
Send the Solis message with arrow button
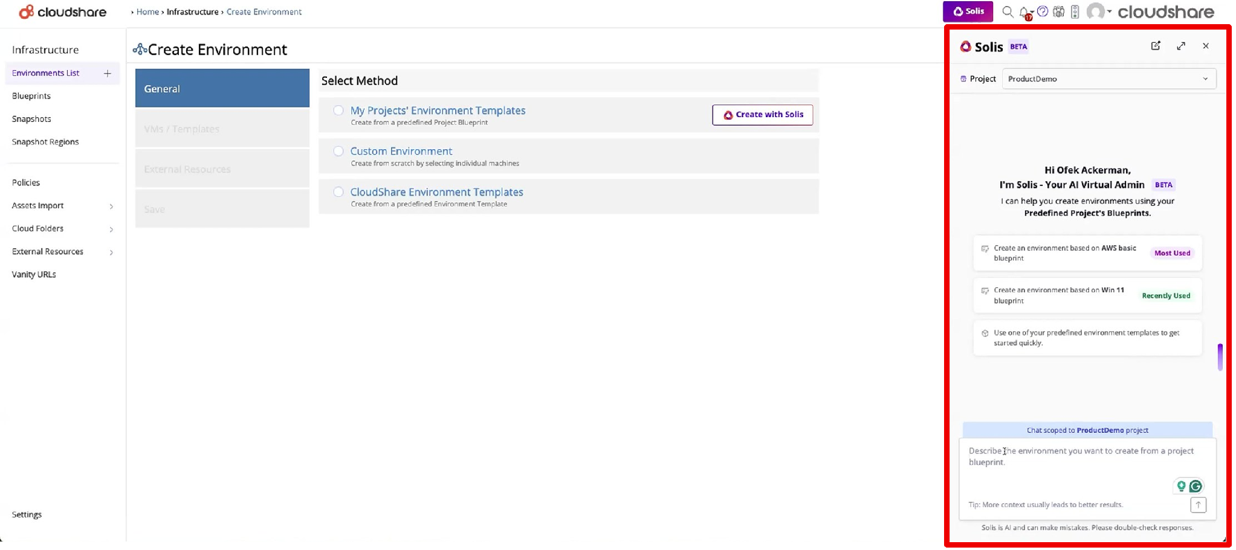[1198, 505]
